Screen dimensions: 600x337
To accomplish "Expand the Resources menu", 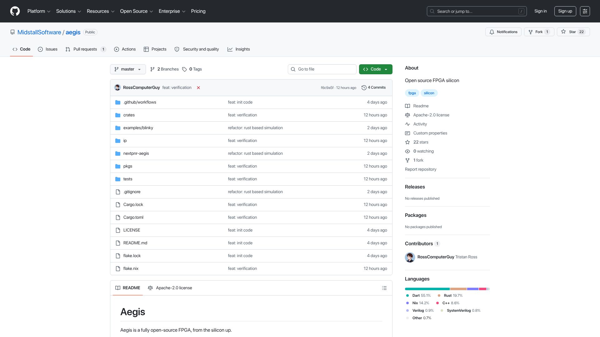I will click(101, 11).
